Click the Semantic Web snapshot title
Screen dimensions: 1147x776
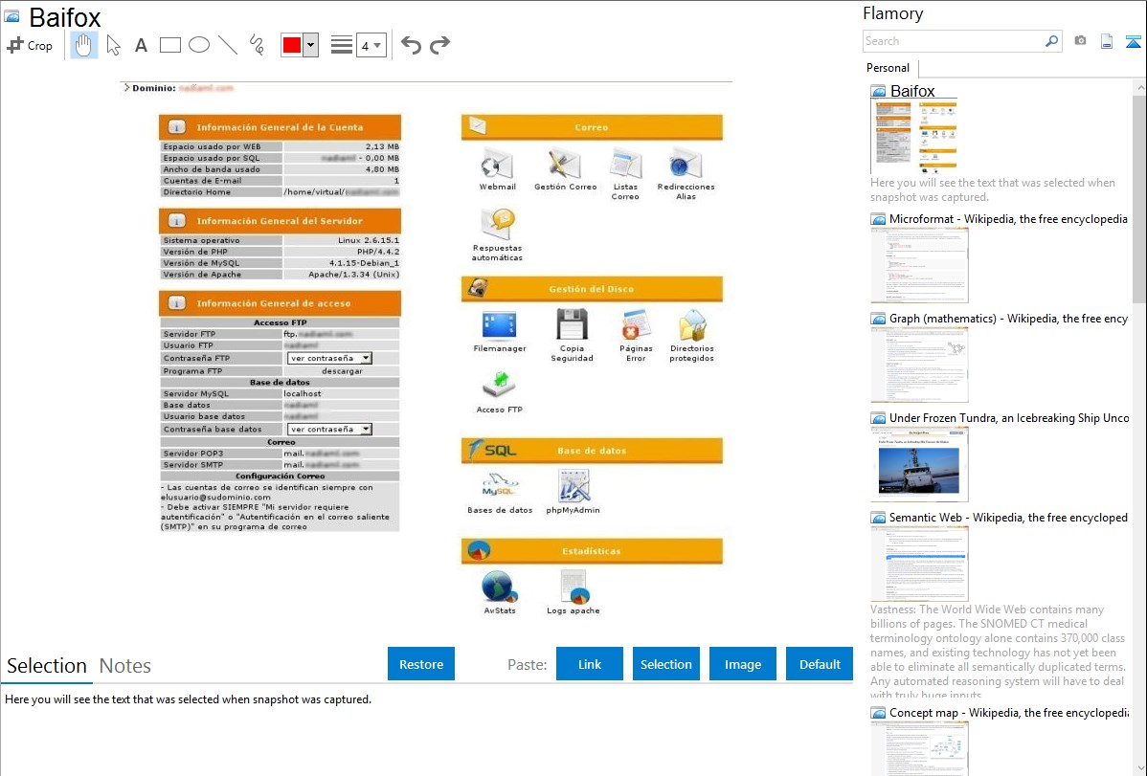1008,517
